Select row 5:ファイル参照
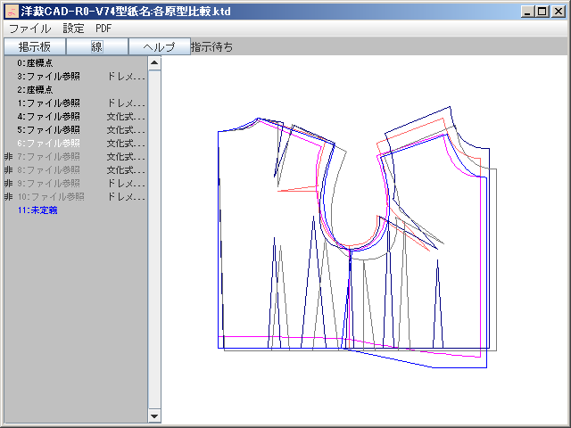 [x=76, y=130]
